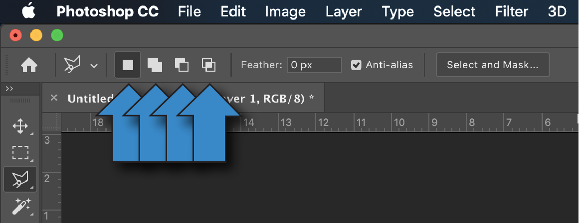Select the Move tool
This screenshot has width=579, height=223.
coord(20,126)
